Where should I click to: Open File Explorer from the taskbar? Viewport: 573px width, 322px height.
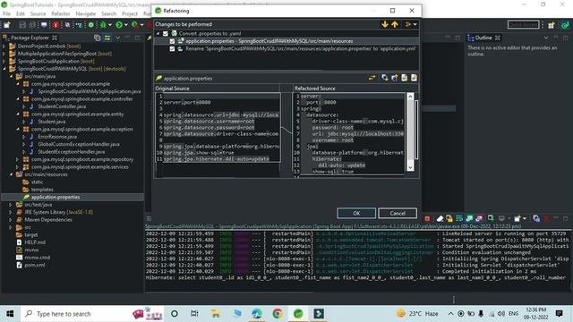click(215, 314)
